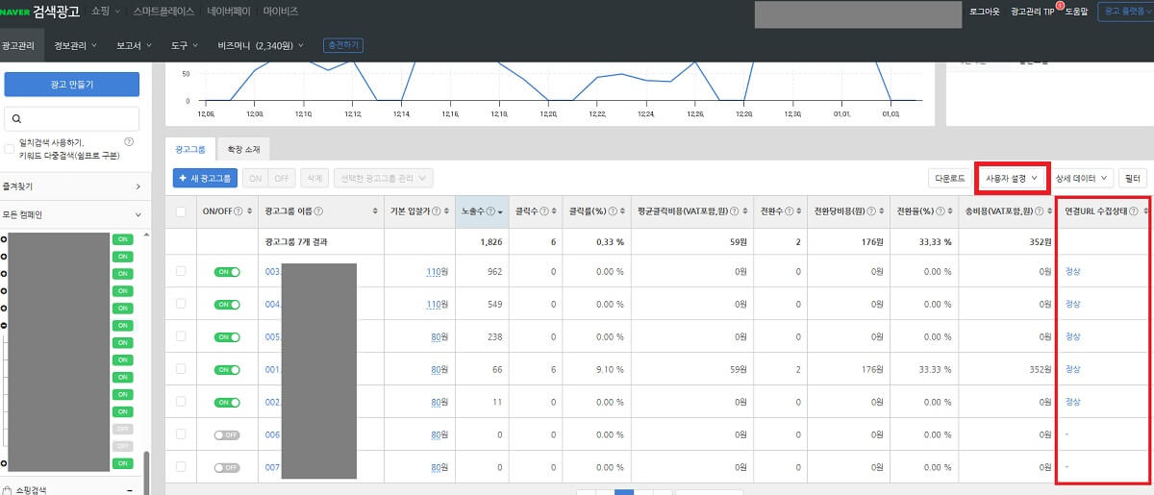Toggle ON switch for ad group 004
The image size is (1154, 495).
[x=227, y=304]
